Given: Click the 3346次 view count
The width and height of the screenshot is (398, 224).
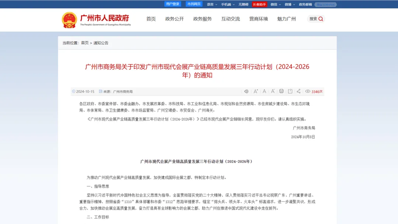Looking at the screenshot, I should (317, 92).
